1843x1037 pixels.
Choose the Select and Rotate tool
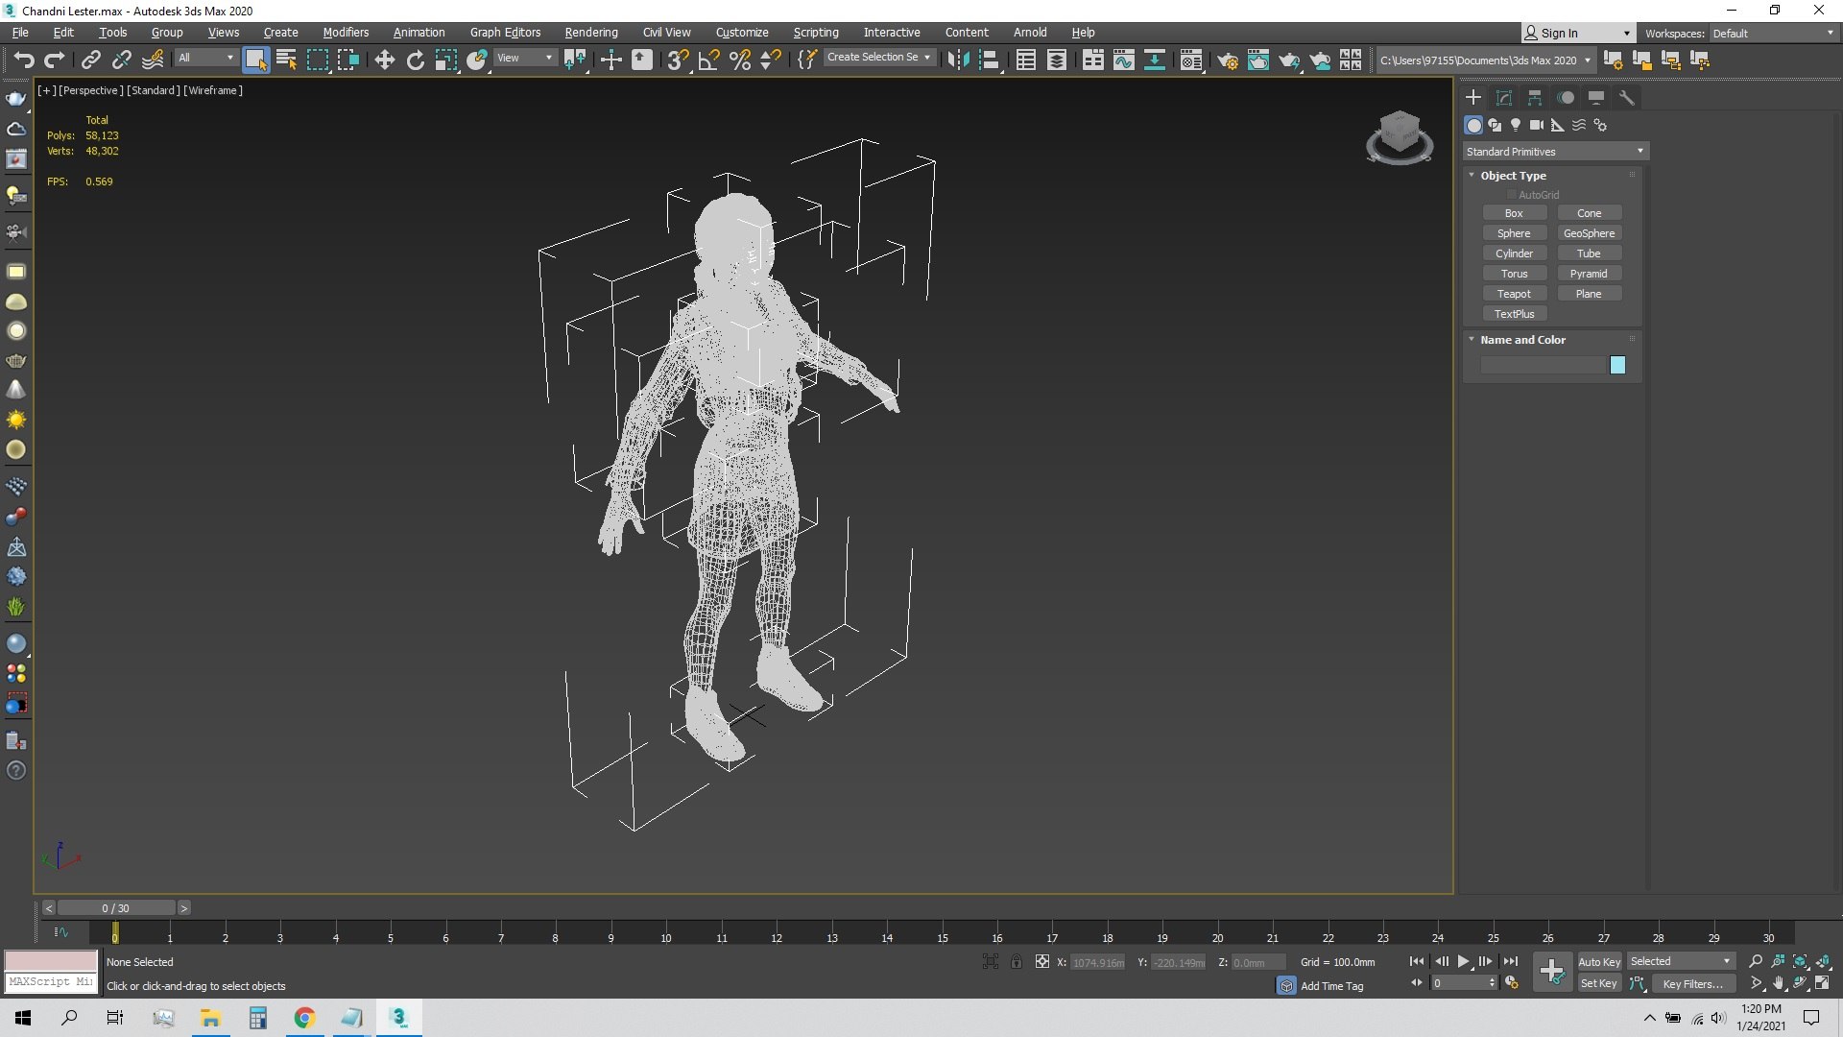pos(416,60)
